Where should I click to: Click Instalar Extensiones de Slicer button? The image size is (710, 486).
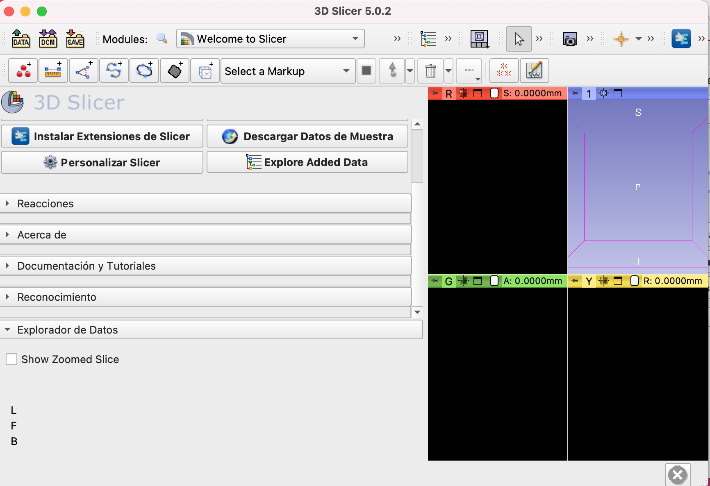pyautogui.click(x=102, y=136)
